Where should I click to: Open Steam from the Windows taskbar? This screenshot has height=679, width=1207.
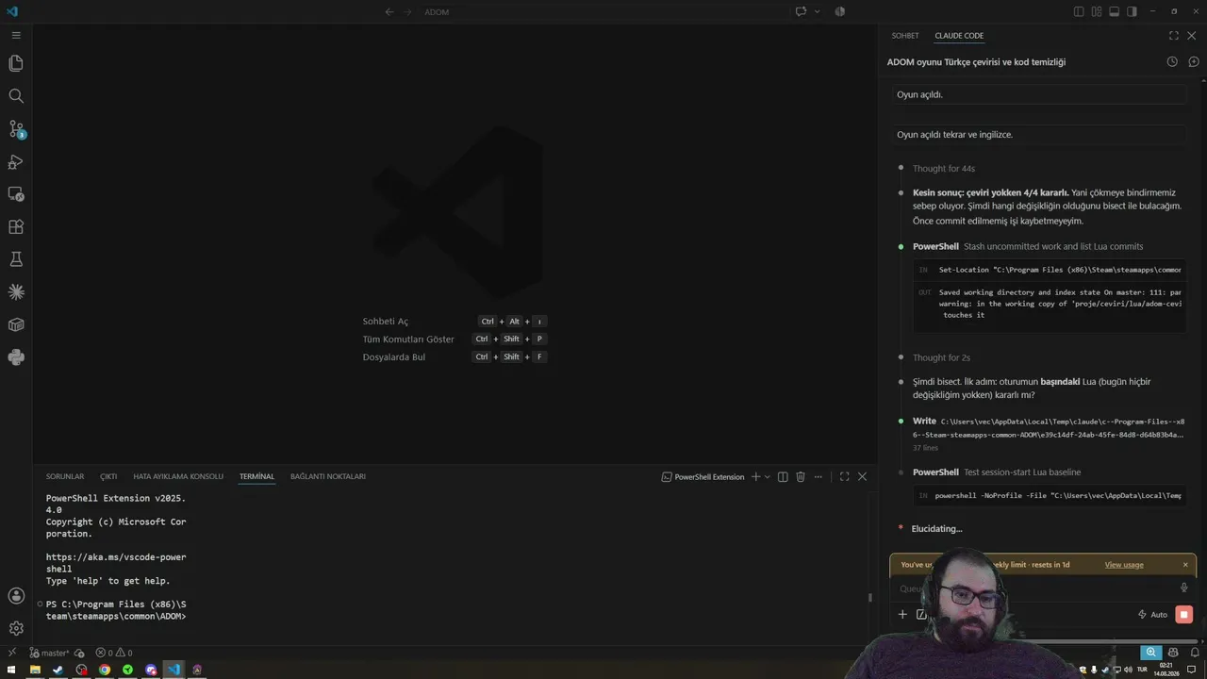click(58, 671)
